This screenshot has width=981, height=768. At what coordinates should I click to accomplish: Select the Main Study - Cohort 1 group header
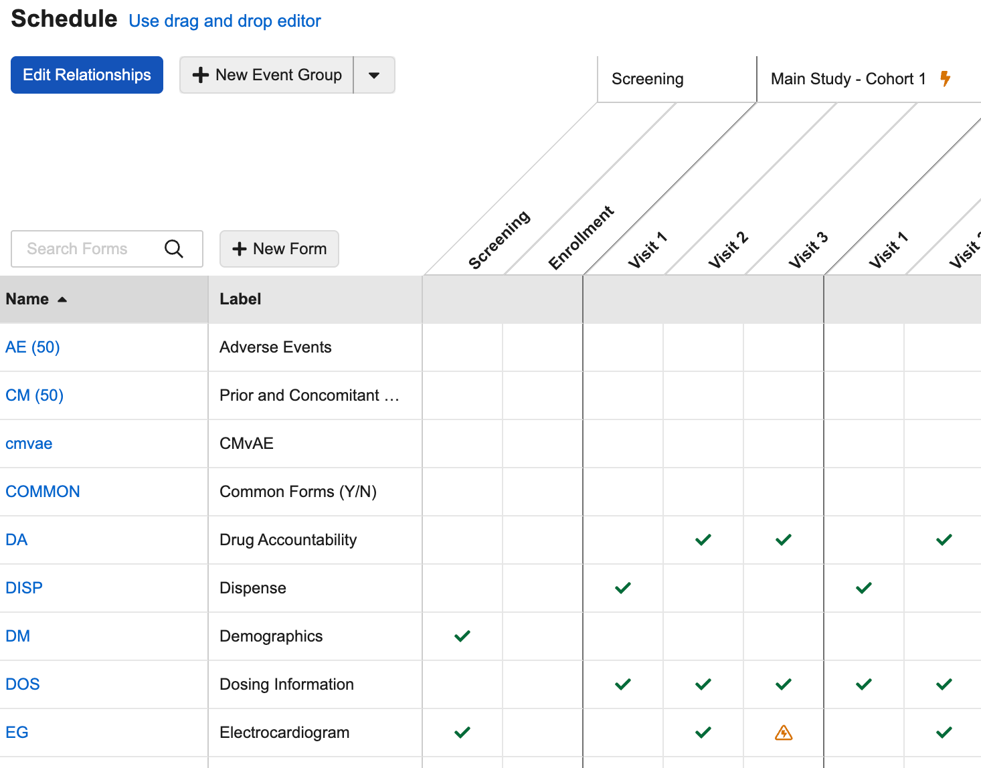click(848, 79)
